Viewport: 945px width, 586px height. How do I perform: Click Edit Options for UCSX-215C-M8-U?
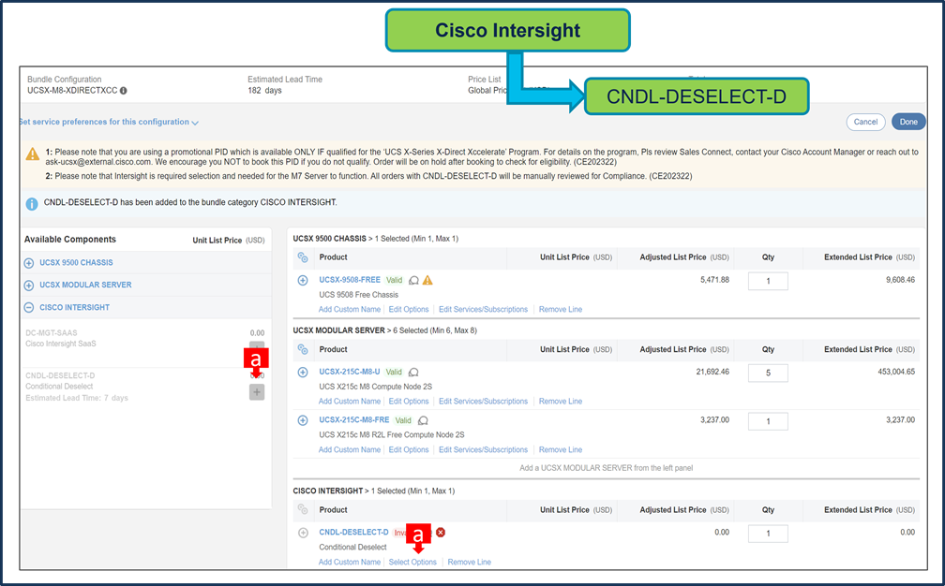tap(409, 402)
